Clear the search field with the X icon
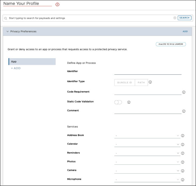 [175, 18]
